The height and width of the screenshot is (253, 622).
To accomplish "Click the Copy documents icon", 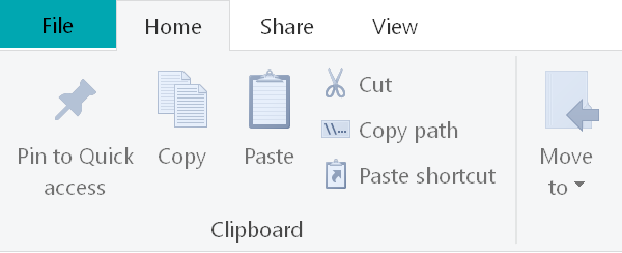I will tap(182, 100).
